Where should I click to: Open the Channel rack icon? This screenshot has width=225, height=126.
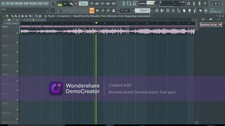click(168, 10)
